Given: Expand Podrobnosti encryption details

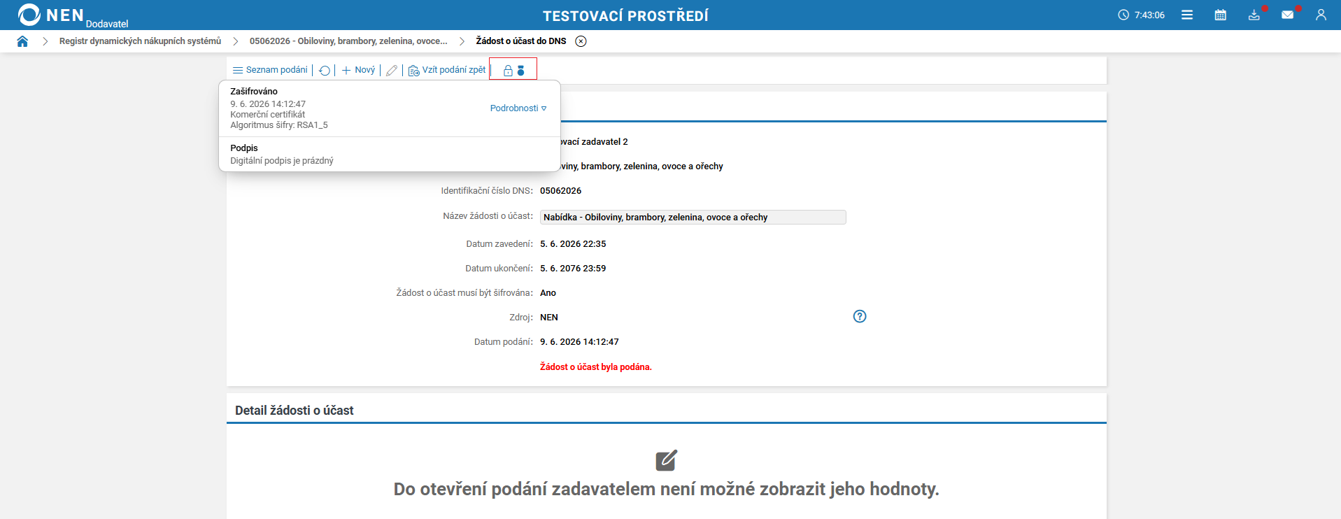Looking at the screenshot, I should pos(518,108).
